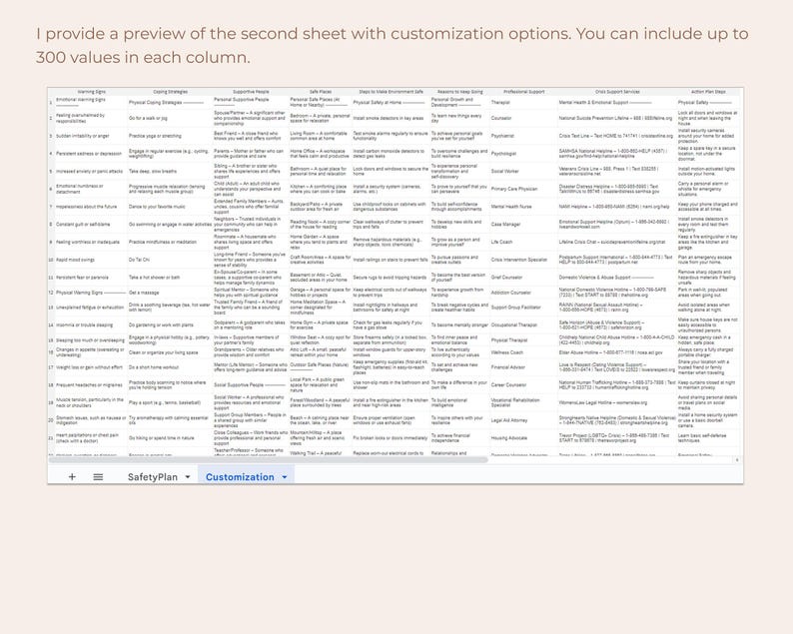Select the Supportive People column header
The width and height of the screenshot is (793, 634).
tap(251, 92)
